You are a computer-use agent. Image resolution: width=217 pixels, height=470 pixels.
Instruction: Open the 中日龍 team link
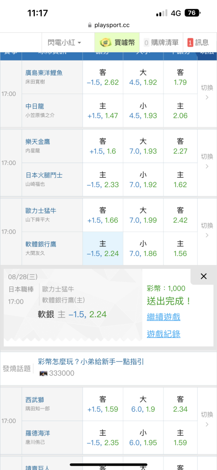(x=35, y=106)
